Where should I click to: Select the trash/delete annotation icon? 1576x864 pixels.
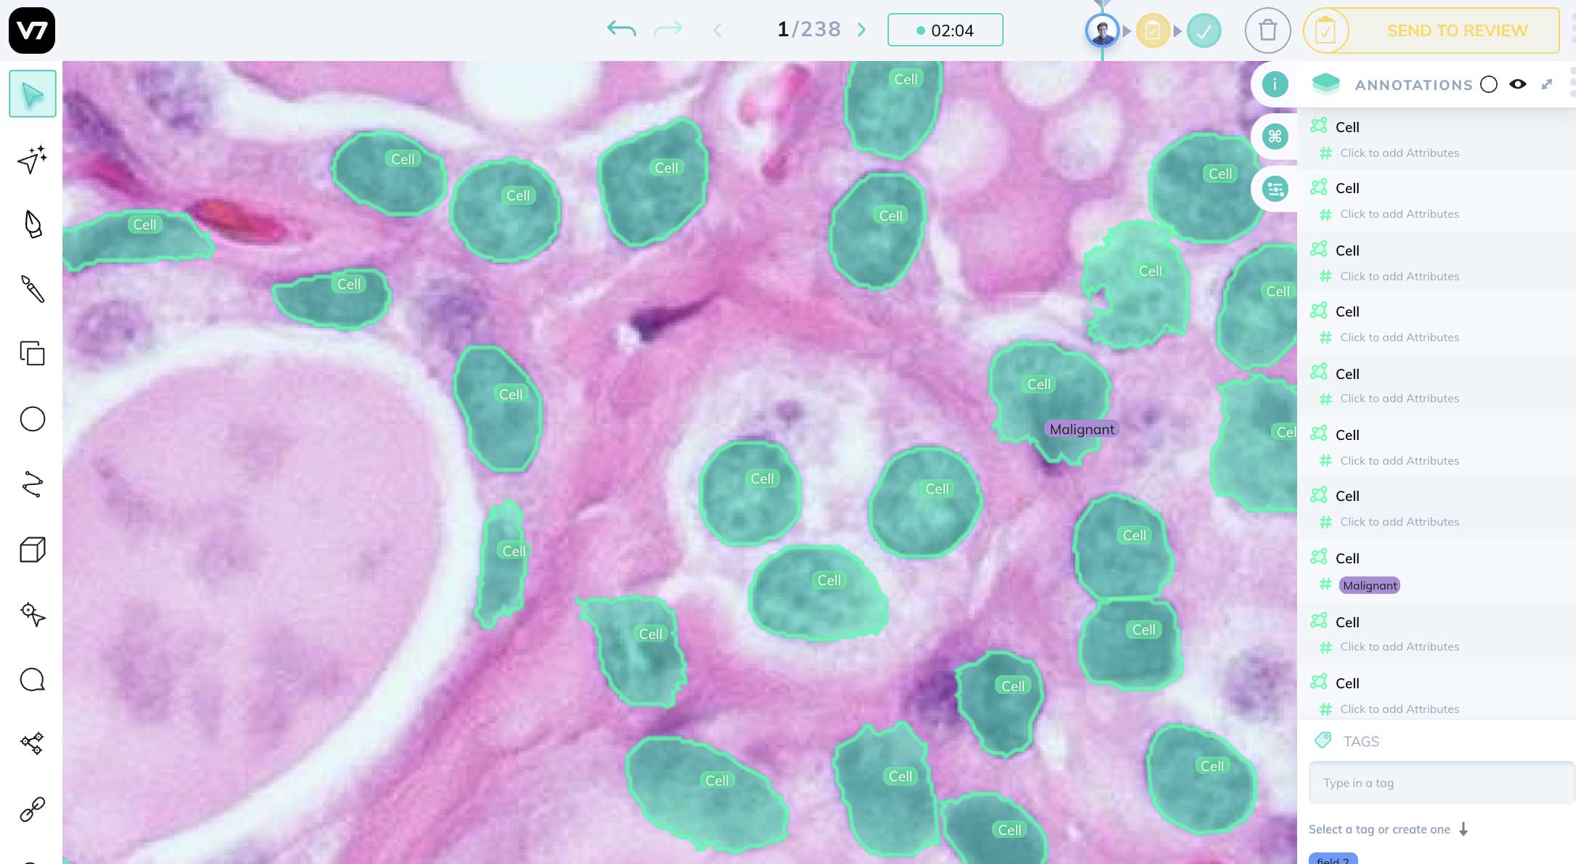tap(1267, 30)
